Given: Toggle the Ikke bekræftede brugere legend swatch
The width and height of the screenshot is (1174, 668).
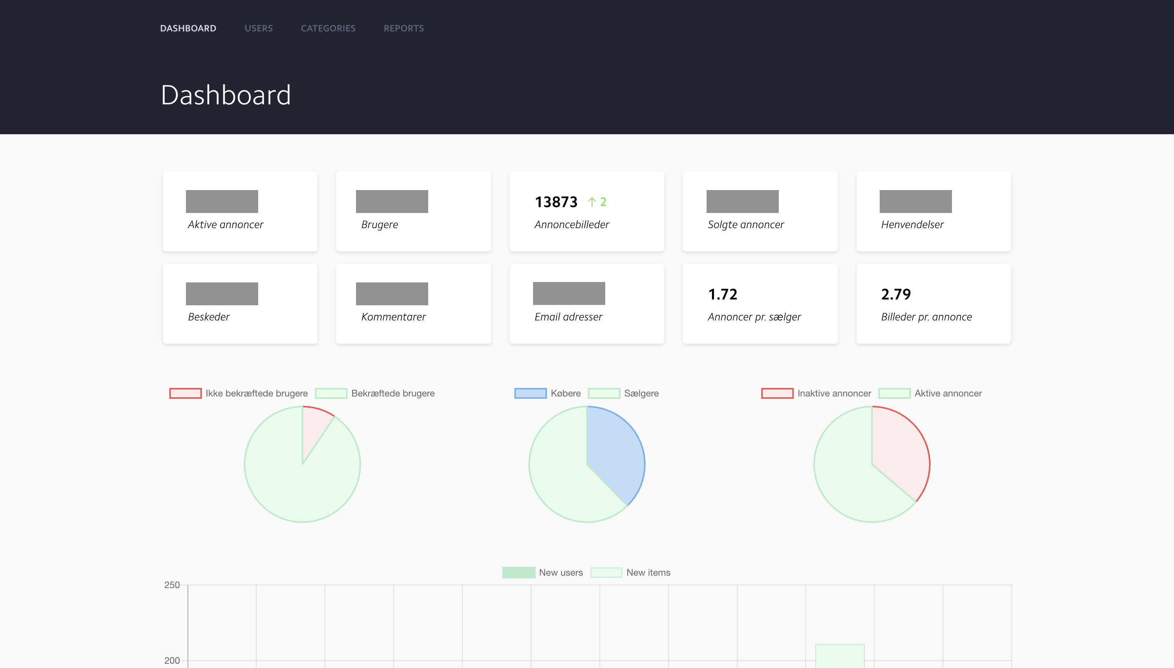Looking at the screenshot, I should pyautogui.click(x=186, y=393).
